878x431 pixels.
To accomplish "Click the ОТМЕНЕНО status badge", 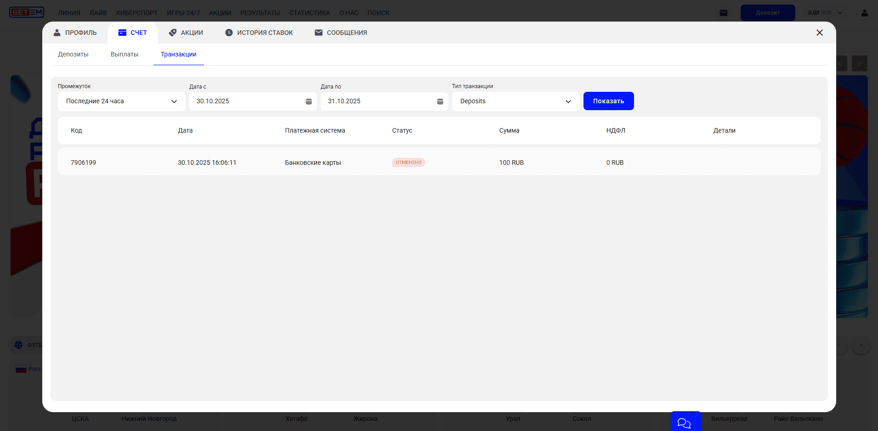I will coord(408,162).
